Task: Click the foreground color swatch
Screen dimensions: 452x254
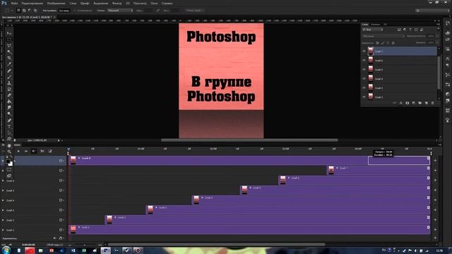Action: click(x=8, y=162)
